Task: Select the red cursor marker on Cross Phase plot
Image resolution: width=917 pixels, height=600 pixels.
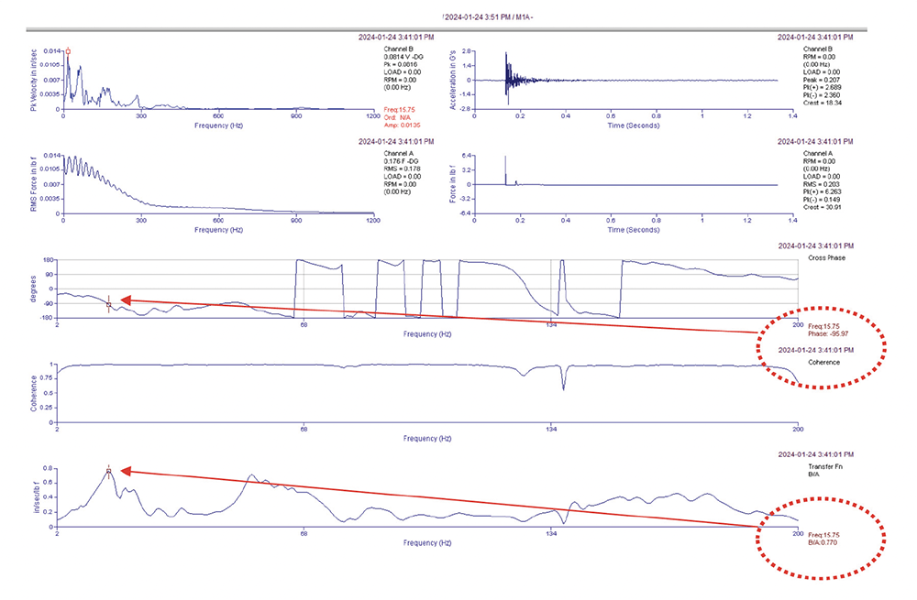Action: 108,304
